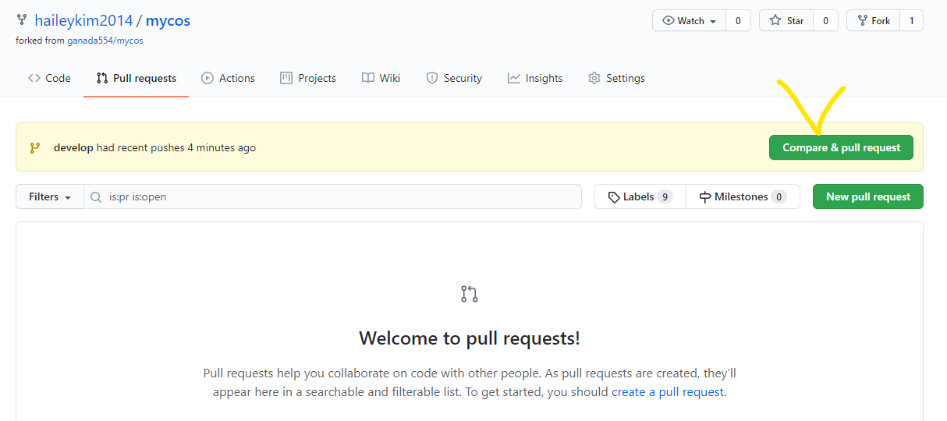Open the forks count showing 1
The image size is (947, 421).
(911, 21)
